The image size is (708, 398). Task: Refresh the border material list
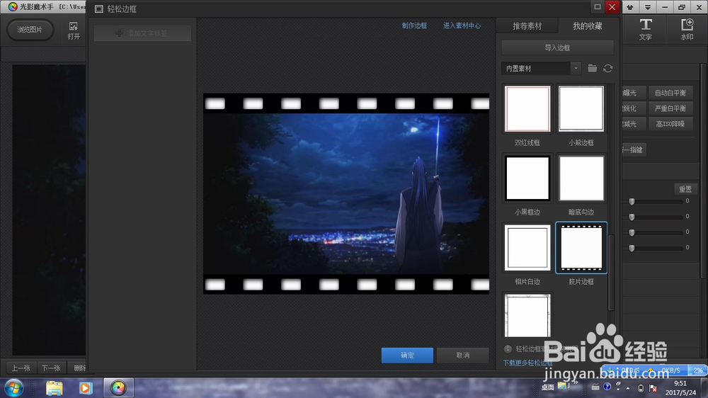click(607, 68)
